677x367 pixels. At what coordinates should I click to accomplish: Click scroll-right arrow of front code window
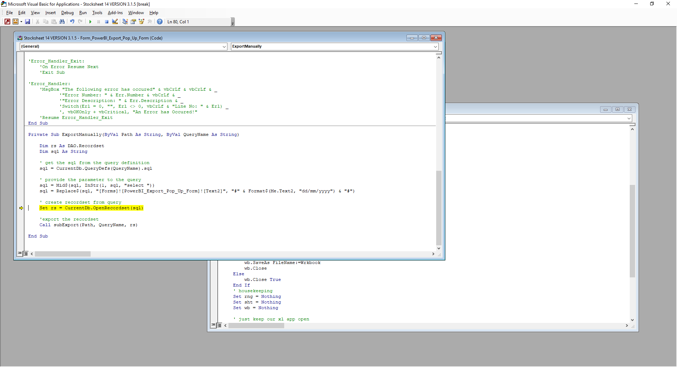pos(433,254)
